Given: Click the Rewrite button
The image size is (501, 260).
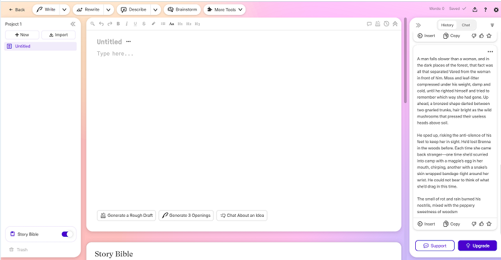Looking at the screenshot, I should [88, 9].
